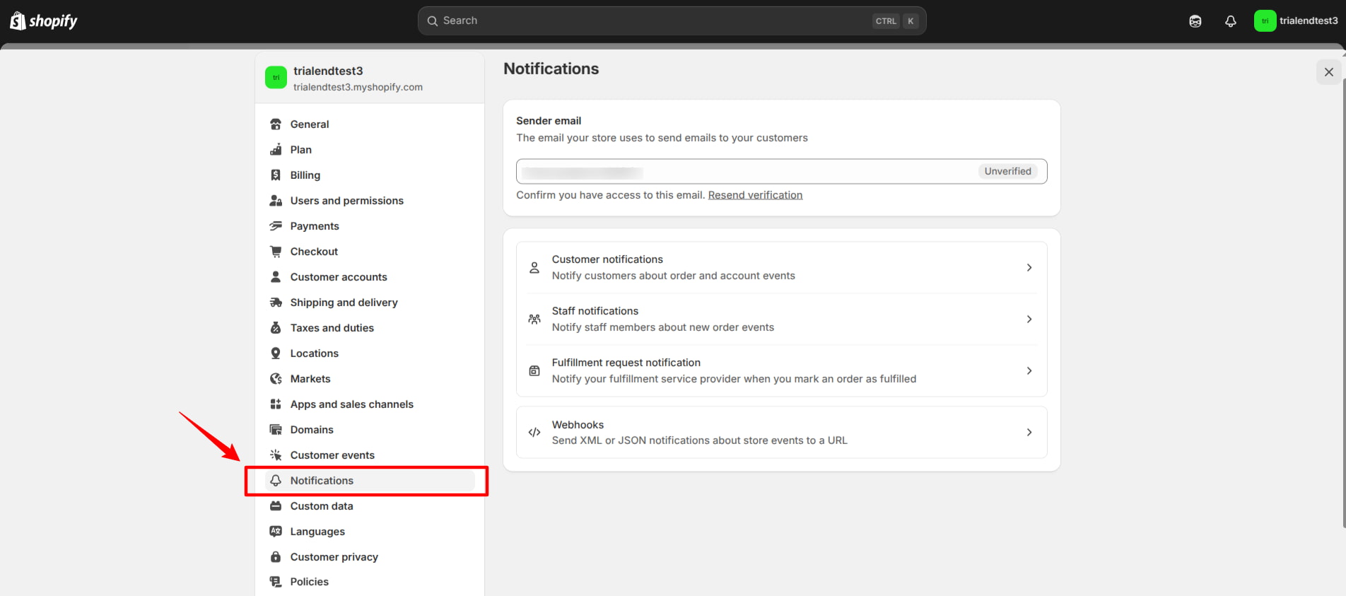The image size is (1346, 596).
Task: Close the settings panel with X
Action: pyautogui.click(x=1328, y=72)
